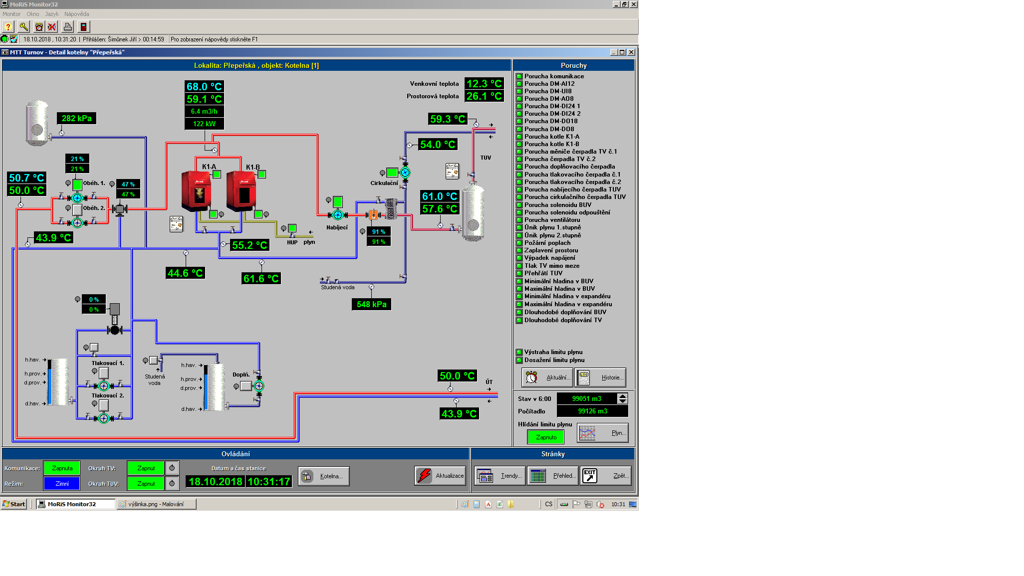Click the red door exit icon
The image size is (1024, 576).
point(83,27)
